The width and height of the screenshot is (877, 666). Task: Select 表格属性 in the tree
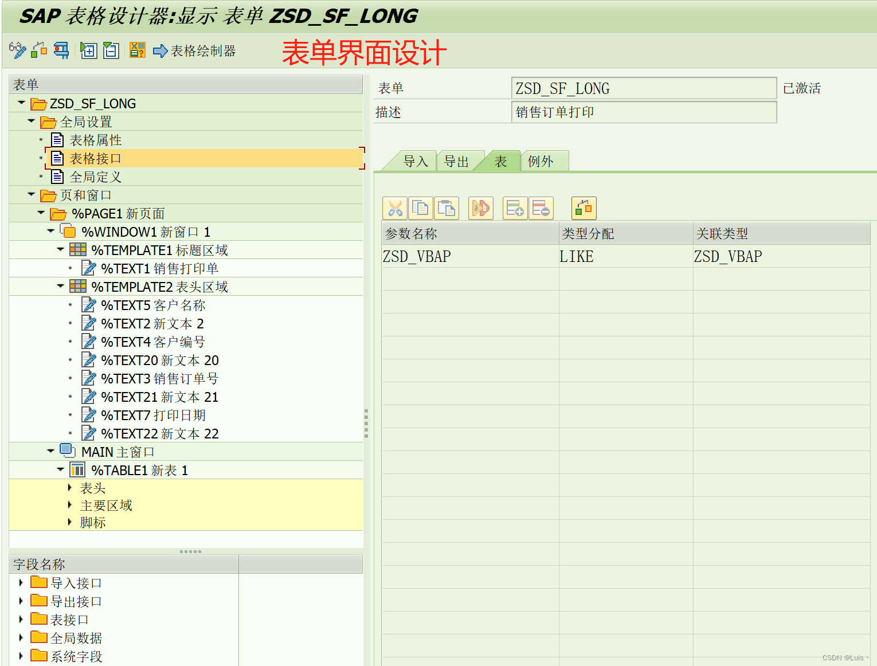pos(96,140)
